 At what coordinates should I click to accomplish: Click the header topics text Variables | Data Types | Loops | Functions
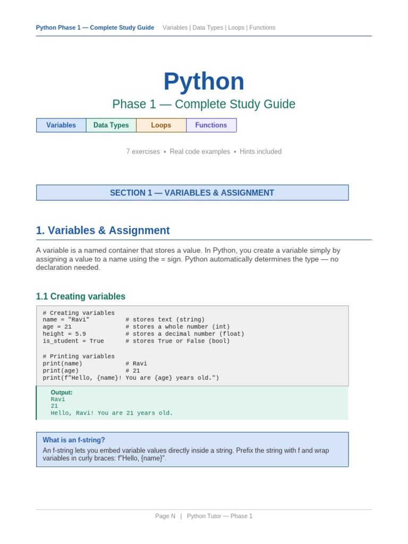[219, 28]
